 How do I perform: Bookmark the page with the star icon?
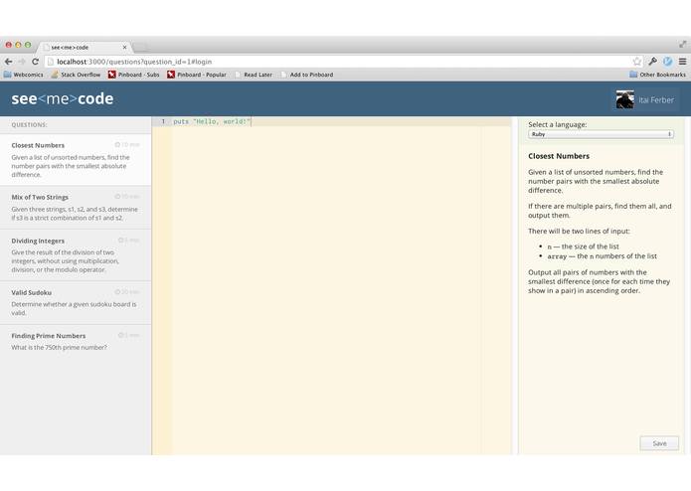pos(636,62)
